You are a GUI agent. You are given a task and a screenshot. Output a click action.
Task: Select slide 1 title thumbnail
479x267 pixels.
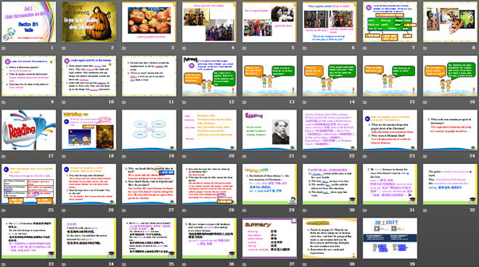point(29,22)
